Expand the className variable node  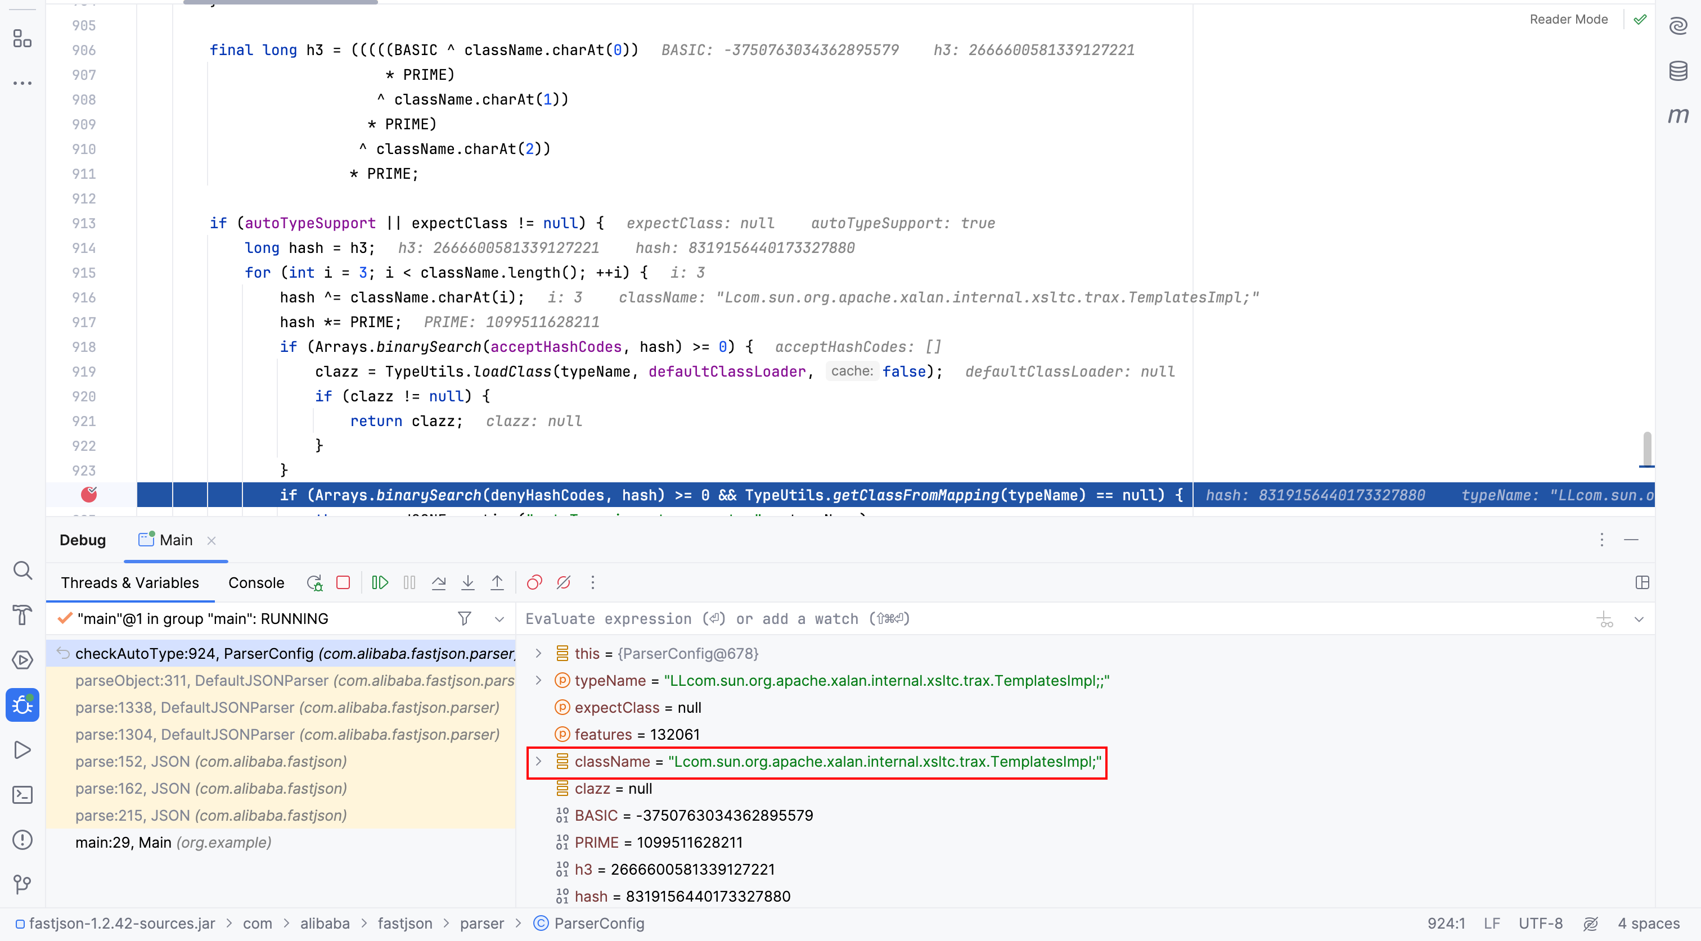click(539, 762)
